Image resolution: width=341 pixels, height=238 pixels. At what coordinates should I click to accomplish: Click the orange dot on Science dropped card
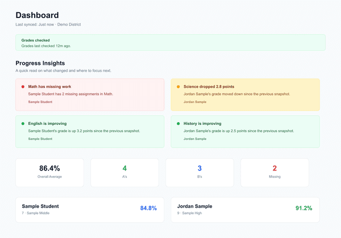pos(178,87)
